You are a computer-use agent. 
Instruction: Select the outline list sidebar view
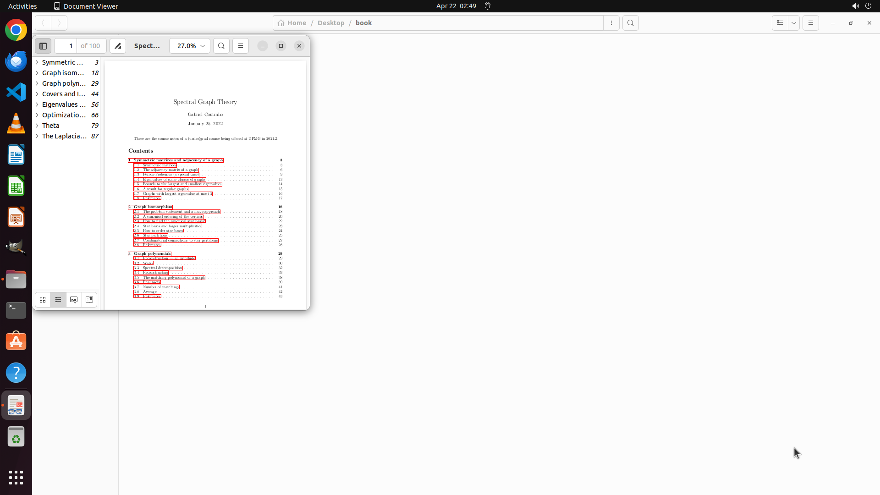click(x=58, y=300)
